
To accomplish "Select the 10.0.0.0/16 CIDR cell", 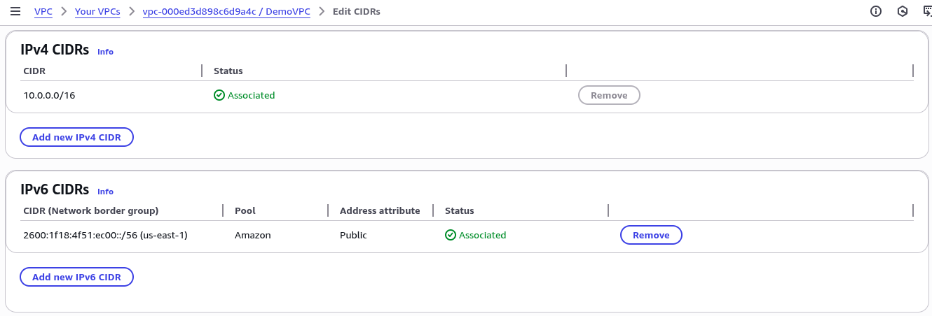I will click(49, 95).
